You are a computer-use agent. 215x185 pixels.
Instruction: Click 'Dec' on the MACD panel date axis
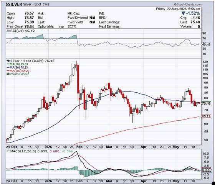pos(15,181)
